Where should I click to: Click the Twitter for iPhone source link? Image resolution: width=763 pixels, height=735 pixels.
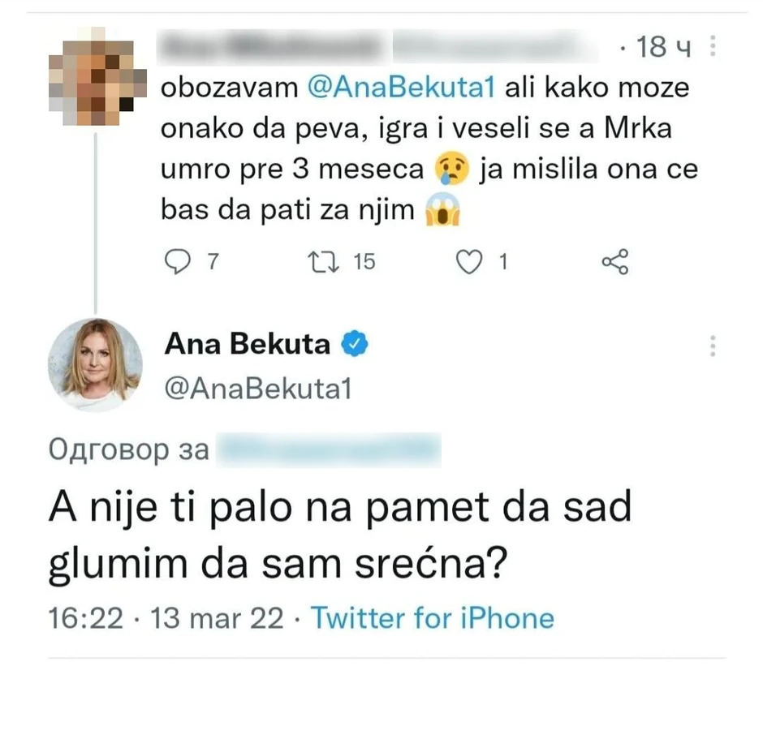click(433, 618)
